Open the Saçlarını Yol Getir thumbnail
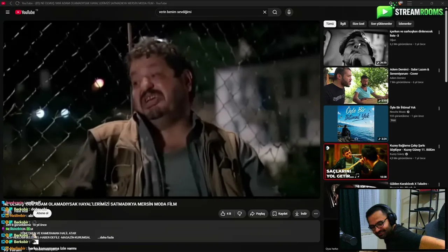Image resolution: width=448 pixels, height=252 pixels. 356,162
